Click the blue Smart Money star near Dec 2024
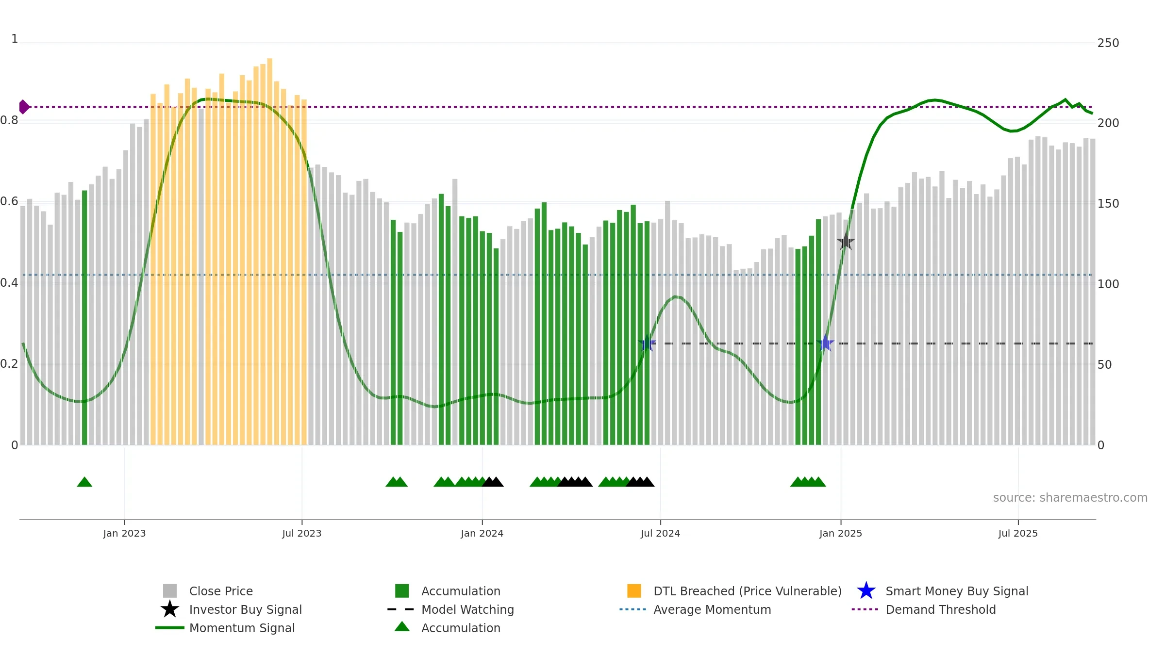 [825, 343]
